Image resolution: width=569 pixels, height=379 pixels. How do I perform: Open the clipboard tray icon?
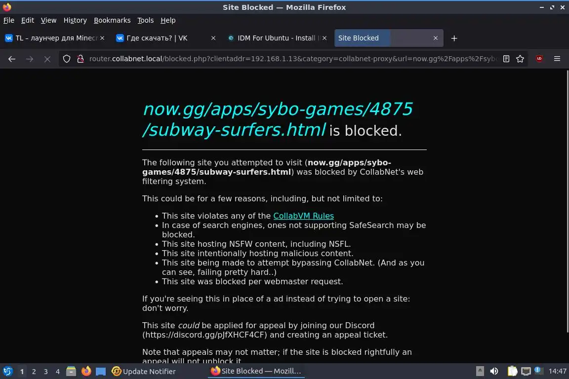click(512, 371)
